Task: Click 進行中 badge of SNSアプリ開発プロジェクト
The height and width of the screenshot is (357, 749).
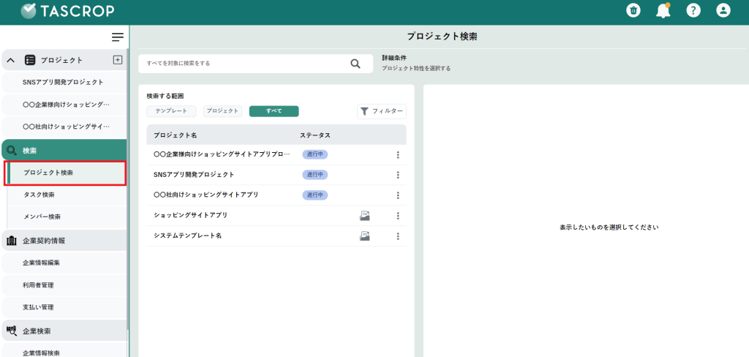Action: click(315, 175)
